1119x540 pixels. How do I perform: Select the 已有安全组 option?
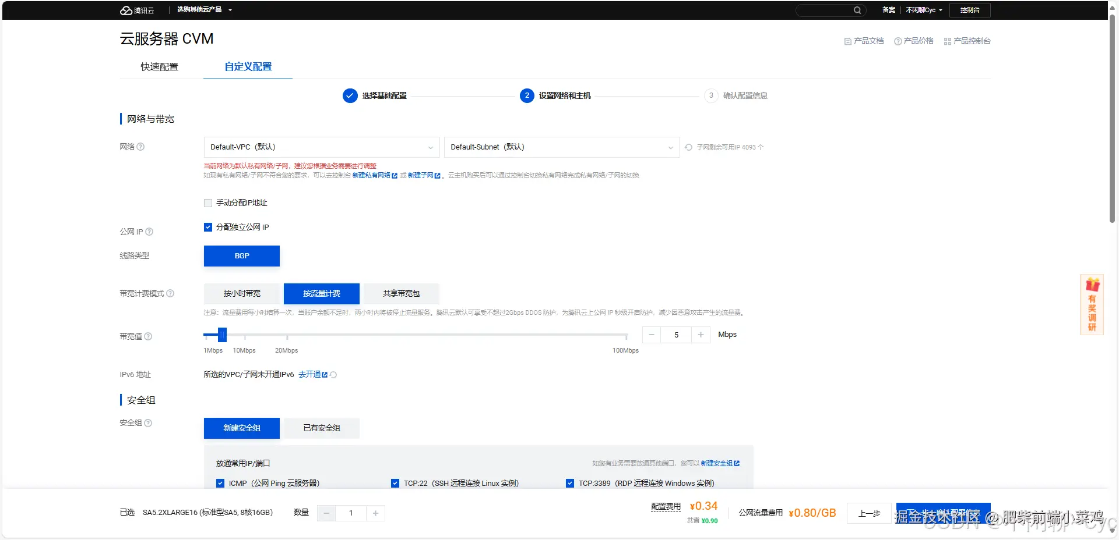click(322, 428)
